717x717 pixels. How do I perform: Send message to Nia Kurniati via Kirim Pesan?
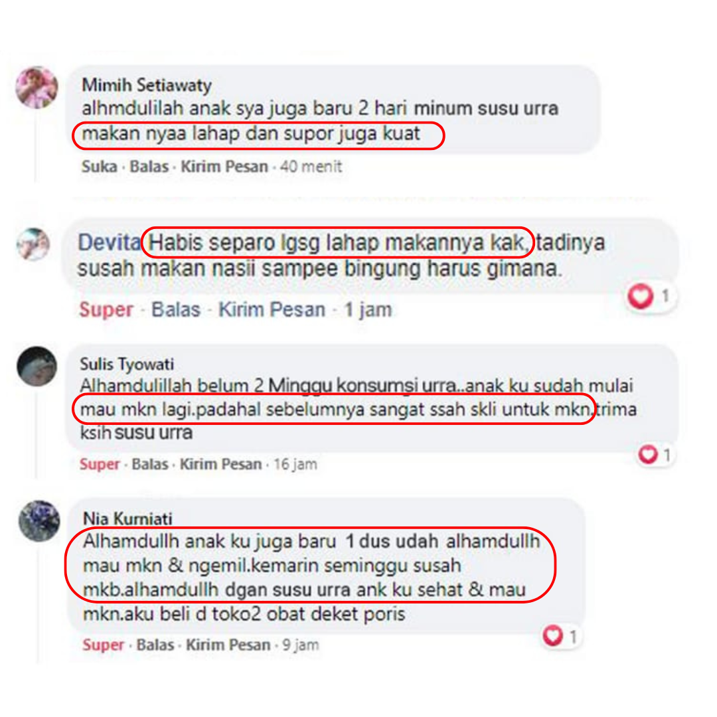click(x=228, y=645)
